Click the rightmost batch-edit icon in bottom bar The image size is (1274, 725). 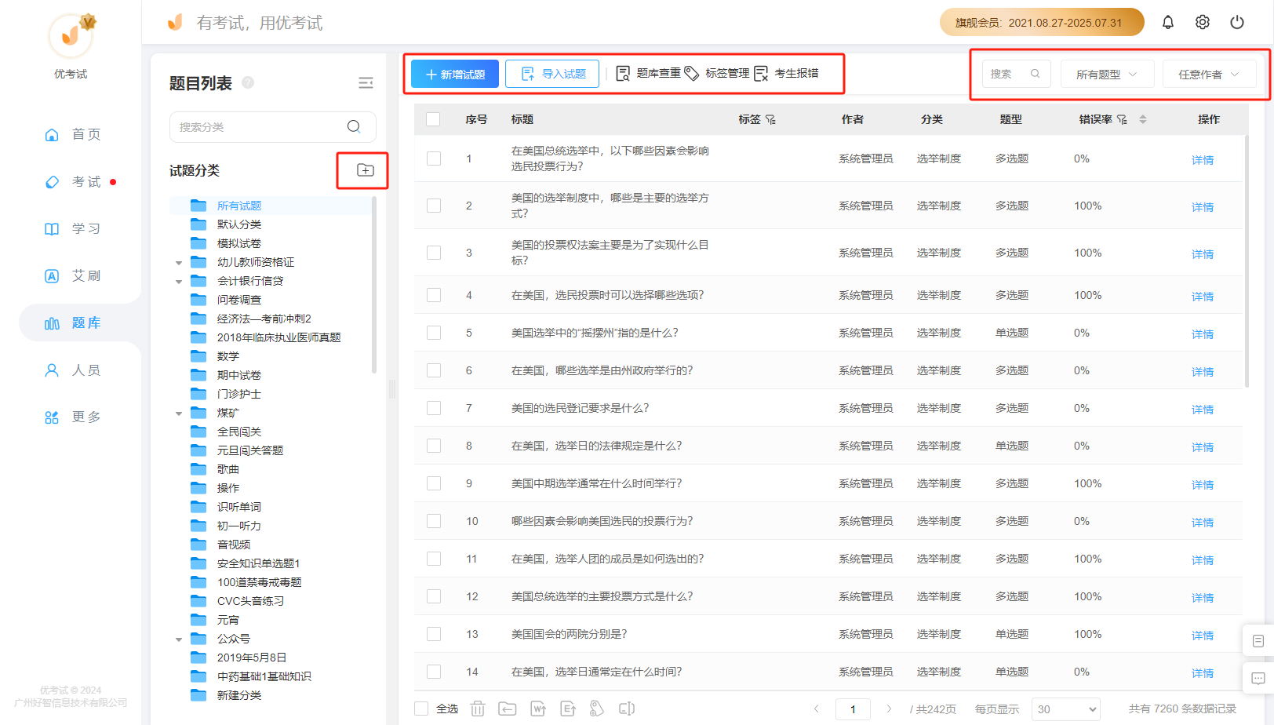click(x=627, y=709)
